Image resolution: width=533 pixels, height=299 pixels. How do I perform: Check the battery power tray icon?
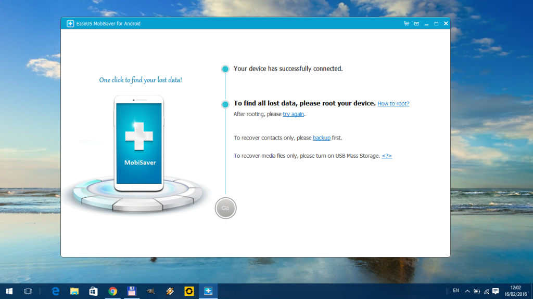tap(477, 291)
